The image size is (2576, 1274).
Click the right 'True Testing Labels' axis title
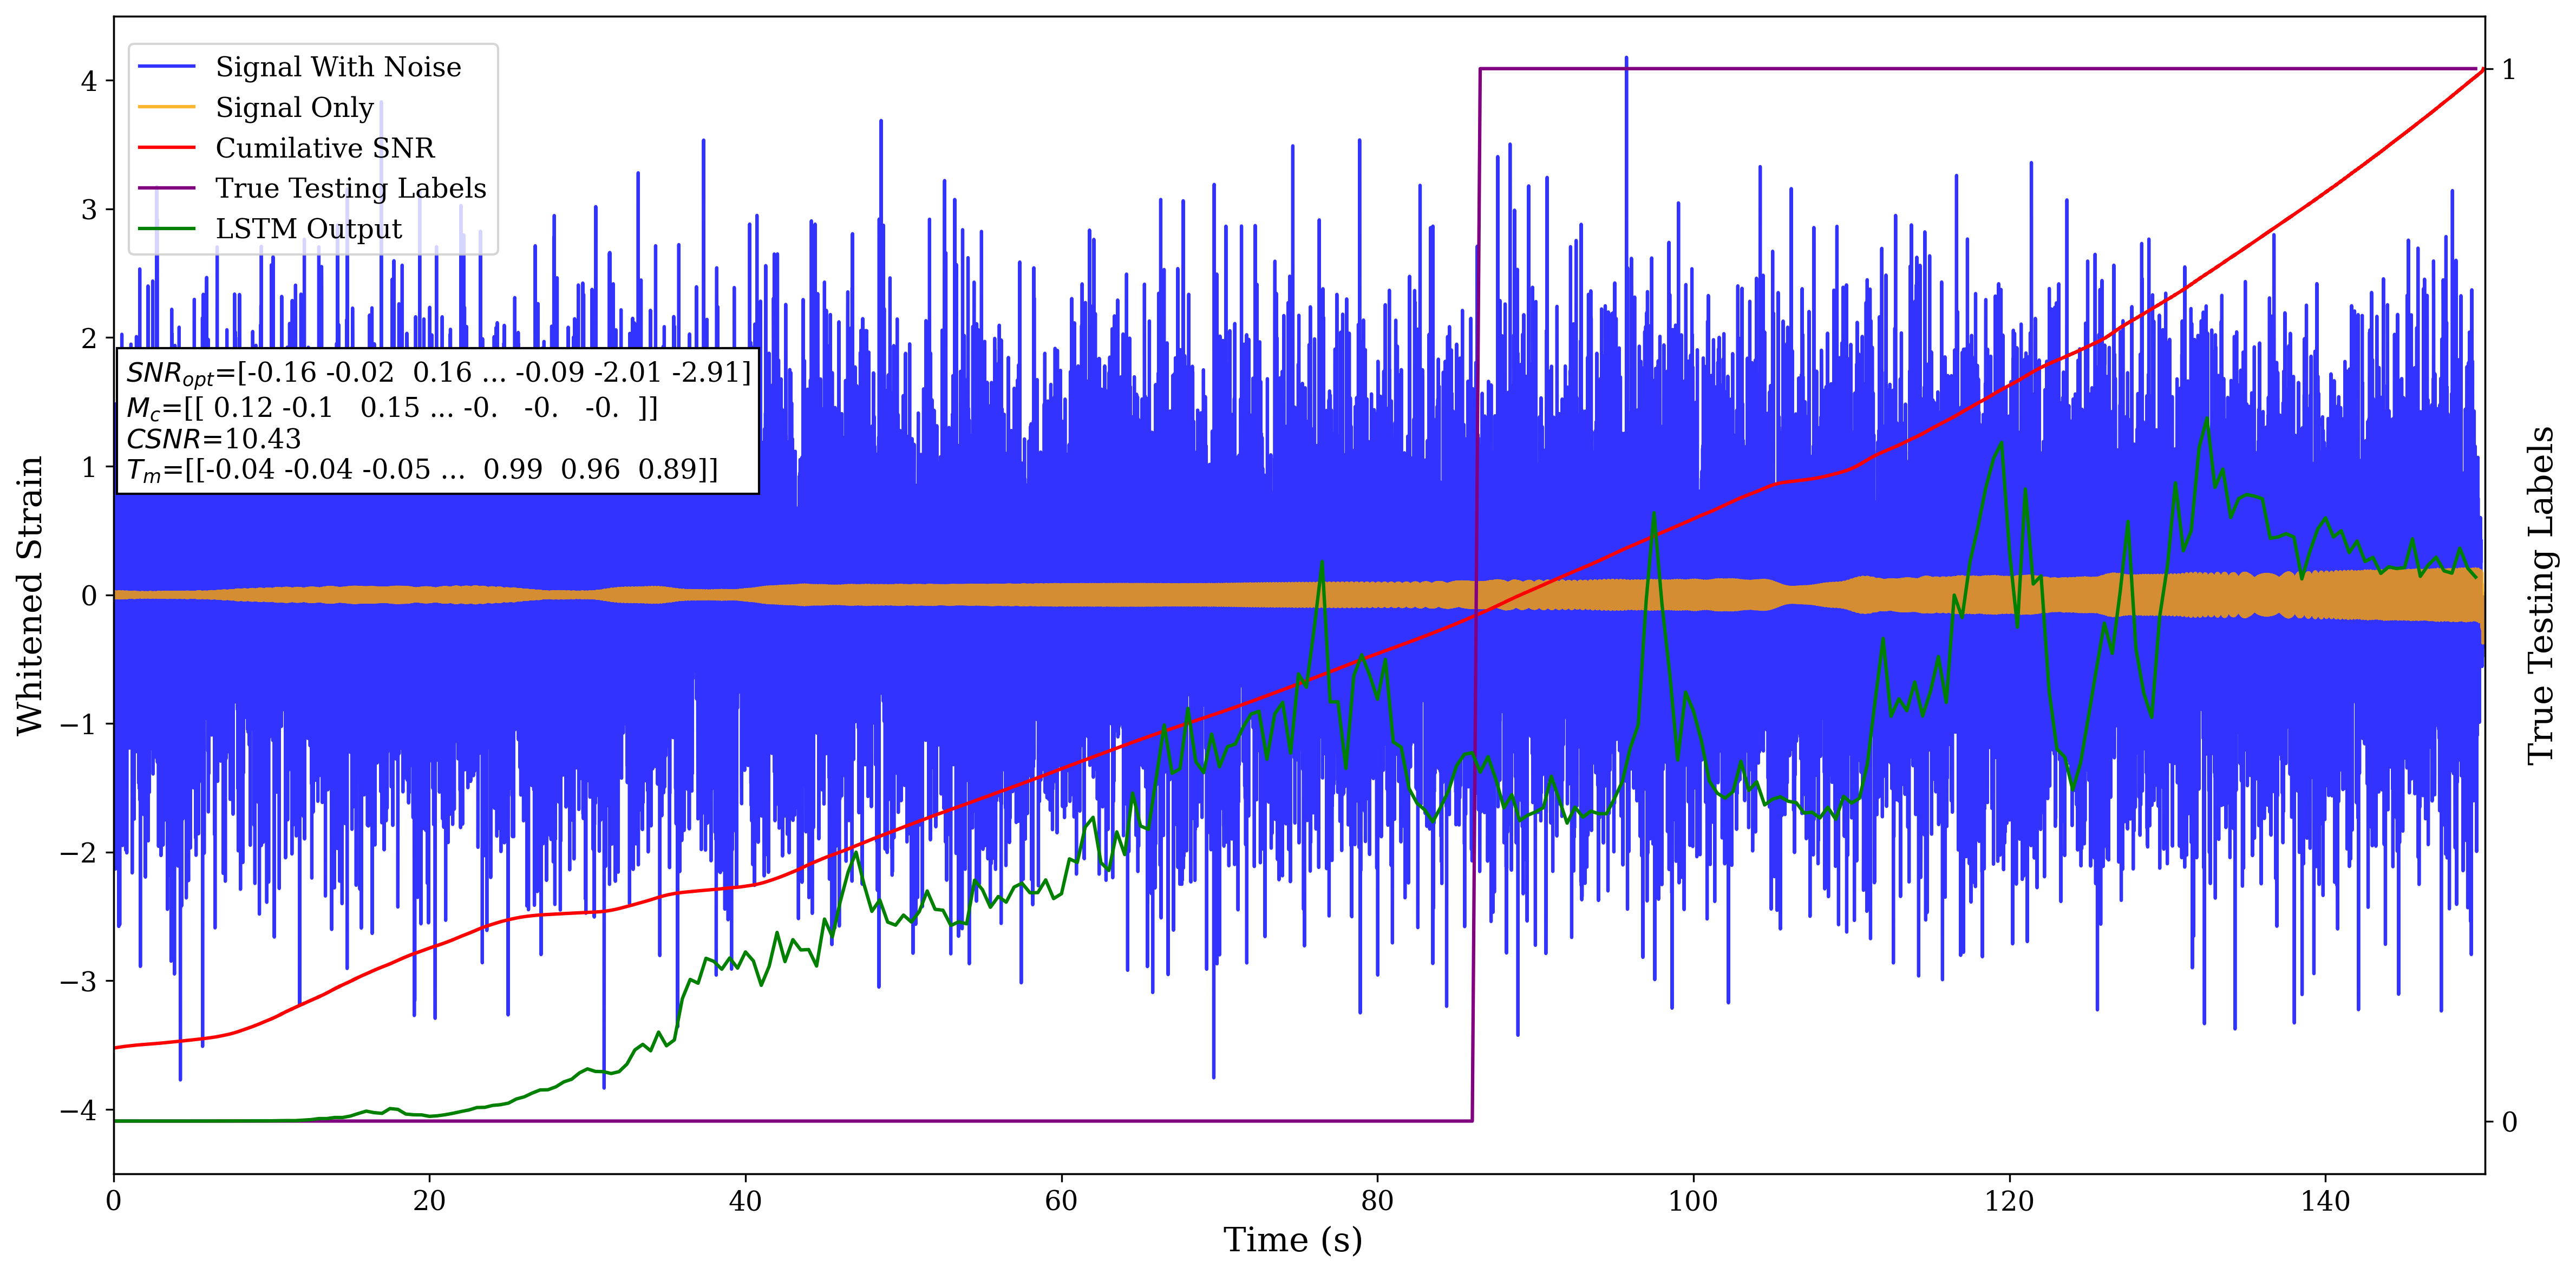[x=2541, y=595]
